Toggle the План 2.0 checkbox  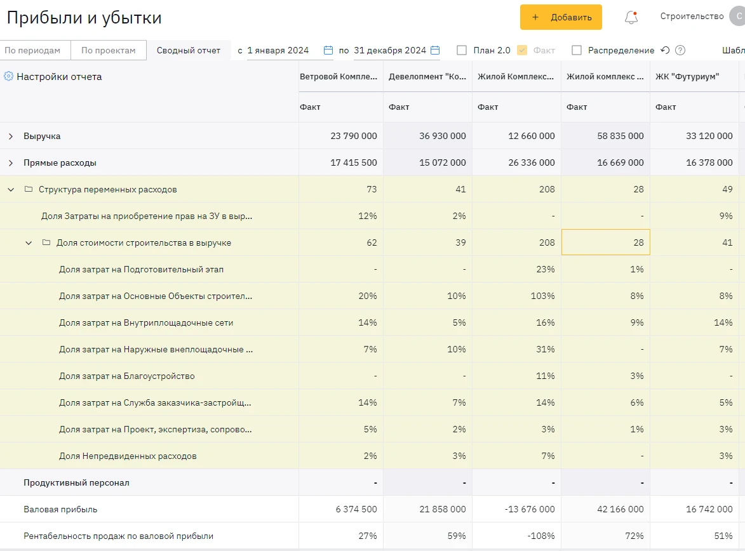point(461,50)
